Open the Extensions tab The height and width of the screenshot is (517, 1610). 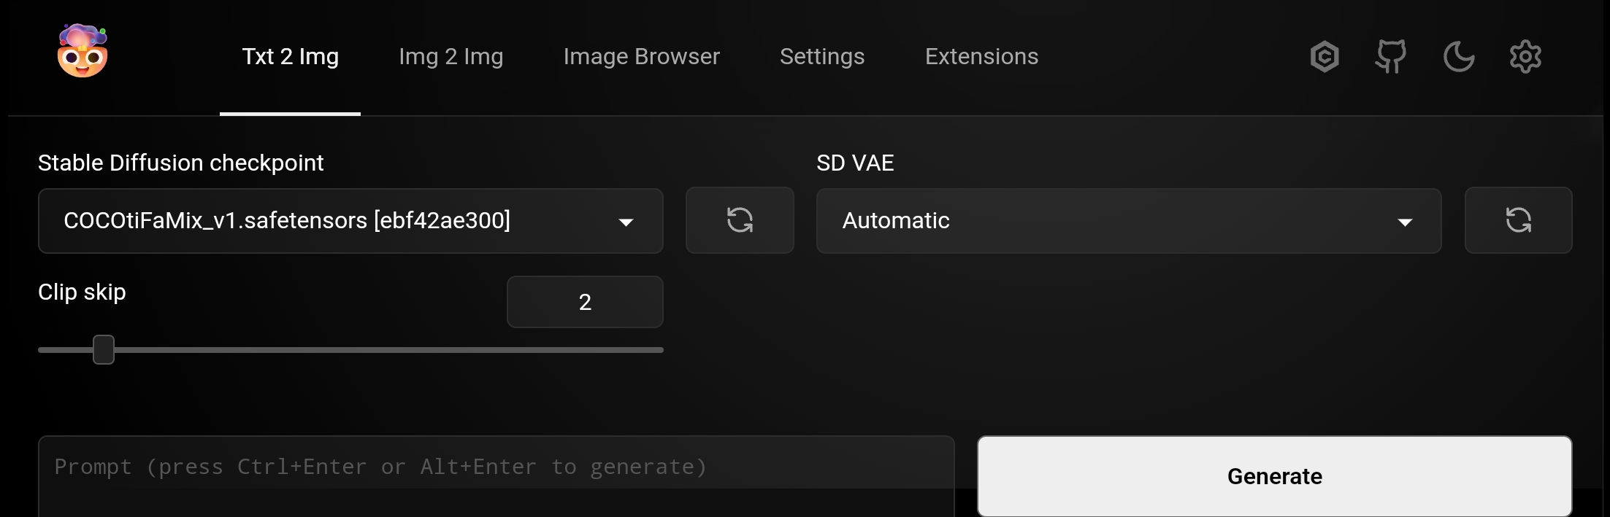[x=981, y=56]
